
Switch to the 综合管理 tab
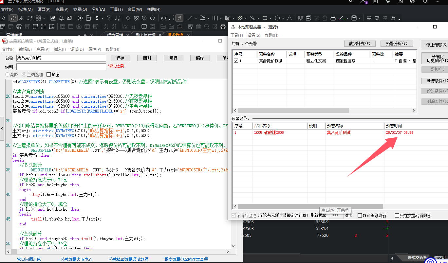pyautogui.click(x=115, y=35)
